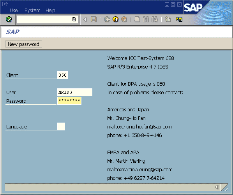Click 'In case of problems please contact:' text
The height and width of the screenshot is (195, 233).
tap(145, 93)
